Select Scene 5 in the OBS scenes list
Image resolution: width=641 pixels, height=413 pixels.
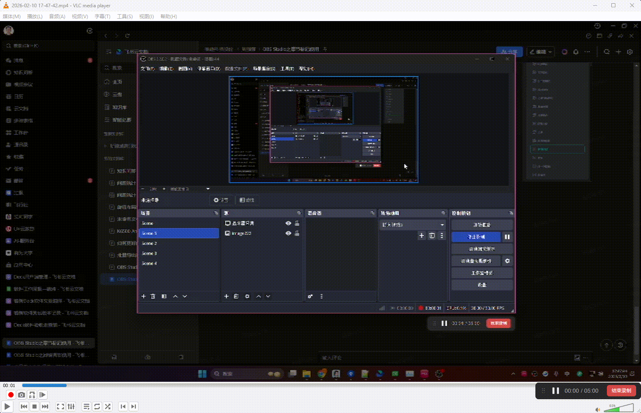[179, 233]
